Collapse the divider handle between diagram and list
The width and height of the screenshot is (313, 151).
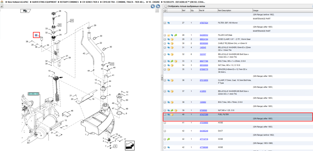[x=162, y=77]
